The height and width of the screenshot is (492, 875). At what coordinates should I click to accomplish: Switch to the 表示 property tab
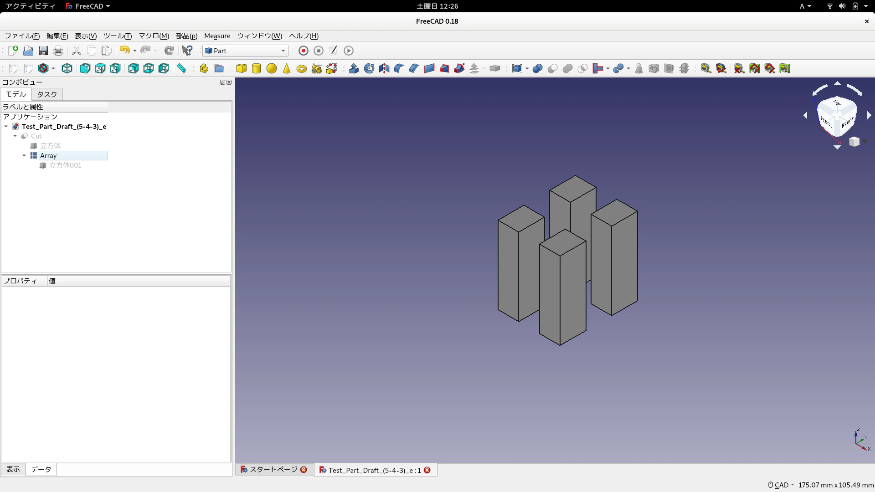click(13, 469)
